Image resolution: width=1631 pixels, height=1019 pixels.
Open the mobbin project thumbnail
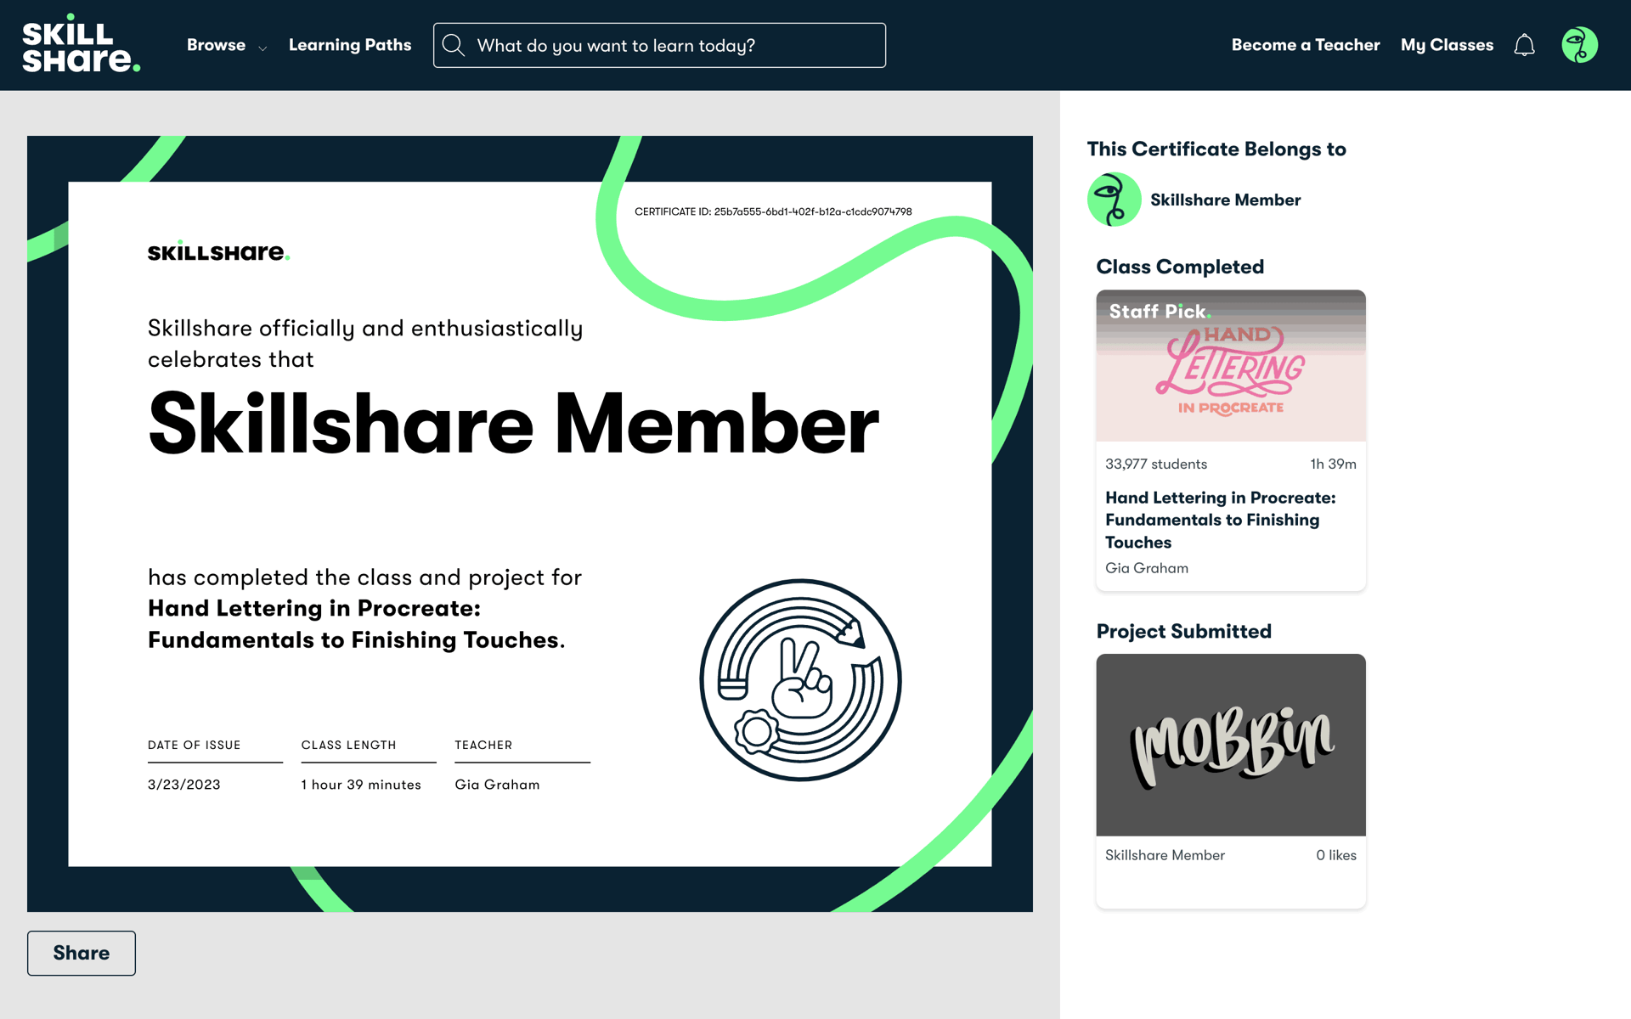(1231, 745)
